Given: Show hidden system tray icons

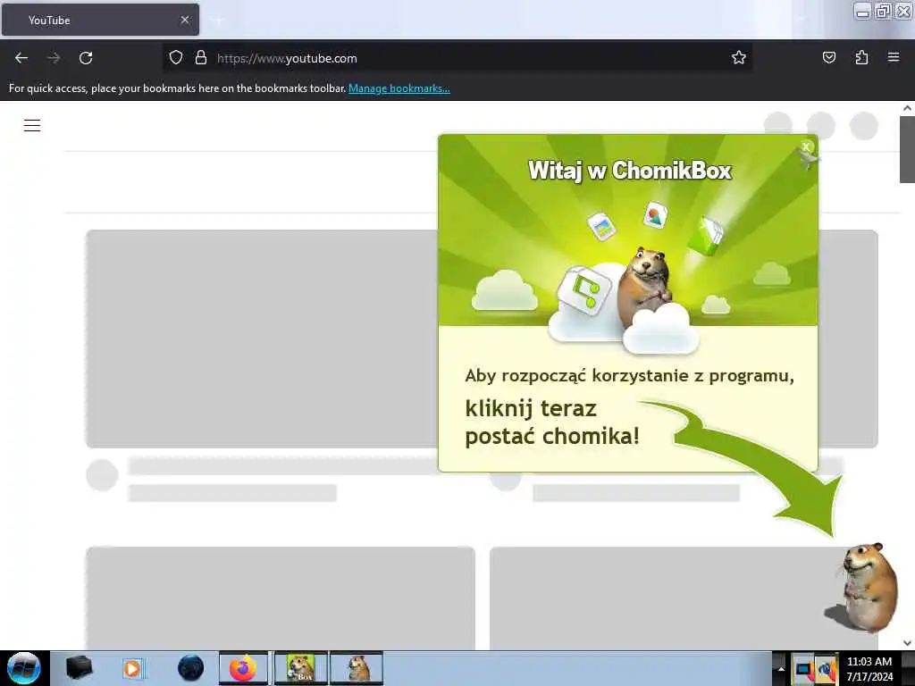Looking at the screenshot, I should point(781,668).
